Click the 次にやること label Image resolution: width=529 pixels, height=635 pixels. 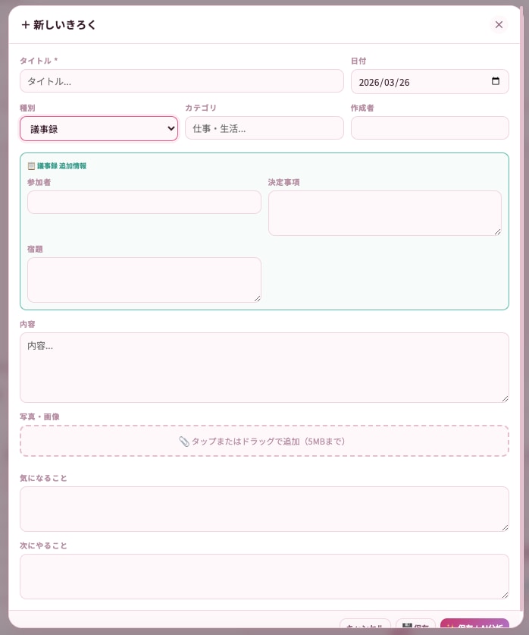44,546
